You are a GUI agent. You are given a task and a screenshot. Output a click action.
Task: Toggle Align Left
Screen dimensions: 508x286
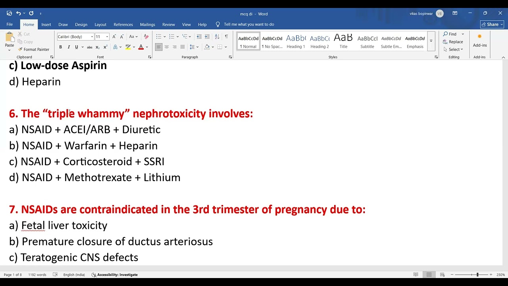tap(159, 47)
